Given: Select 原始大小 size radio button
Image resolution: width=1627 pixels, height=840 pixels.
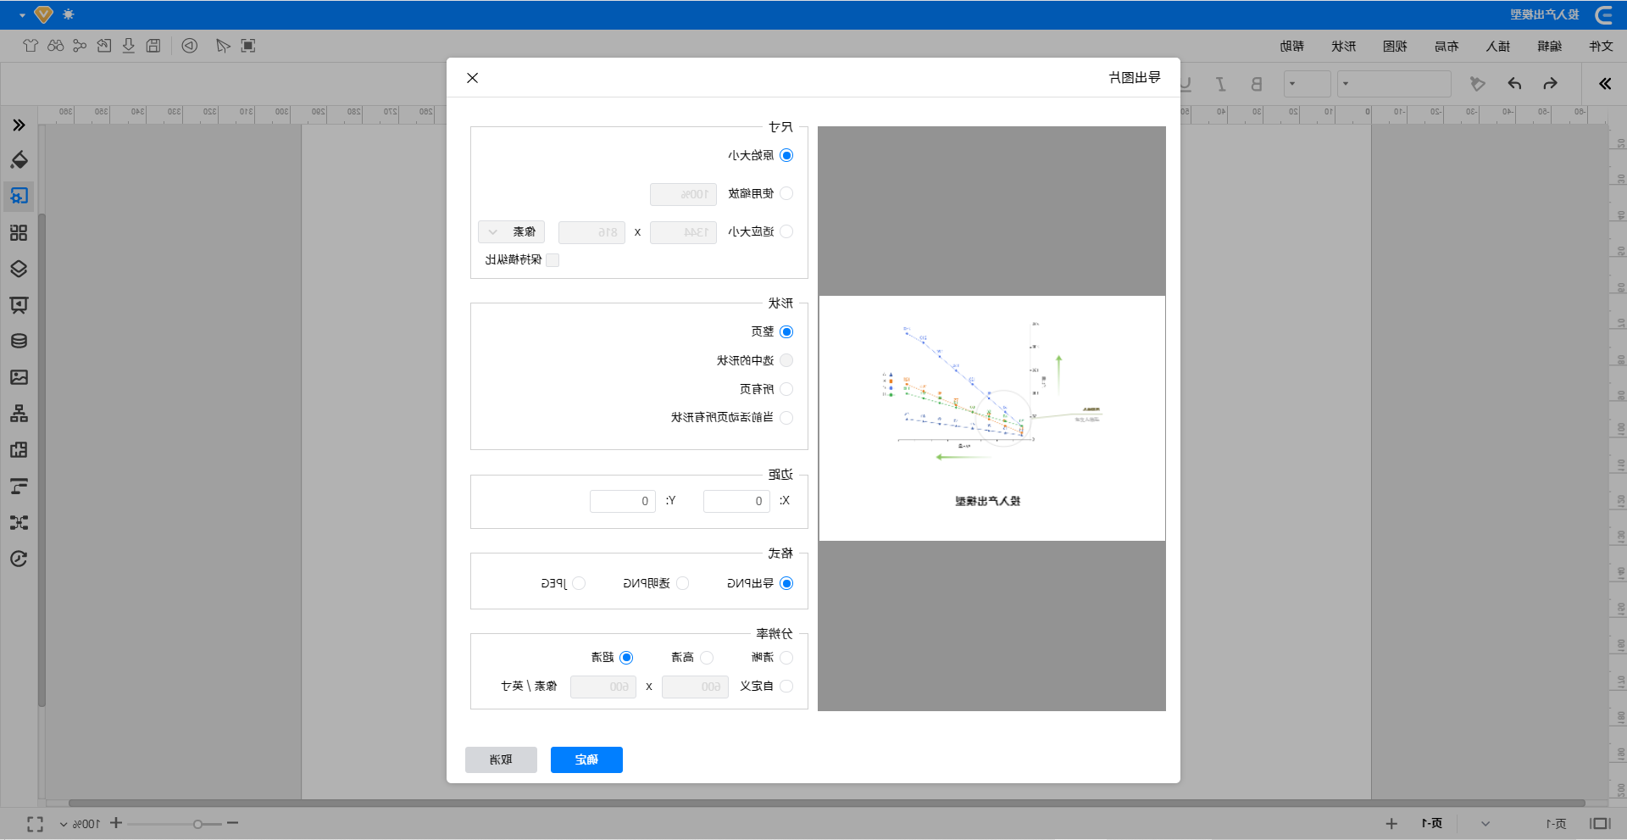Looking at the screenshot, I should tap(786, 155).
